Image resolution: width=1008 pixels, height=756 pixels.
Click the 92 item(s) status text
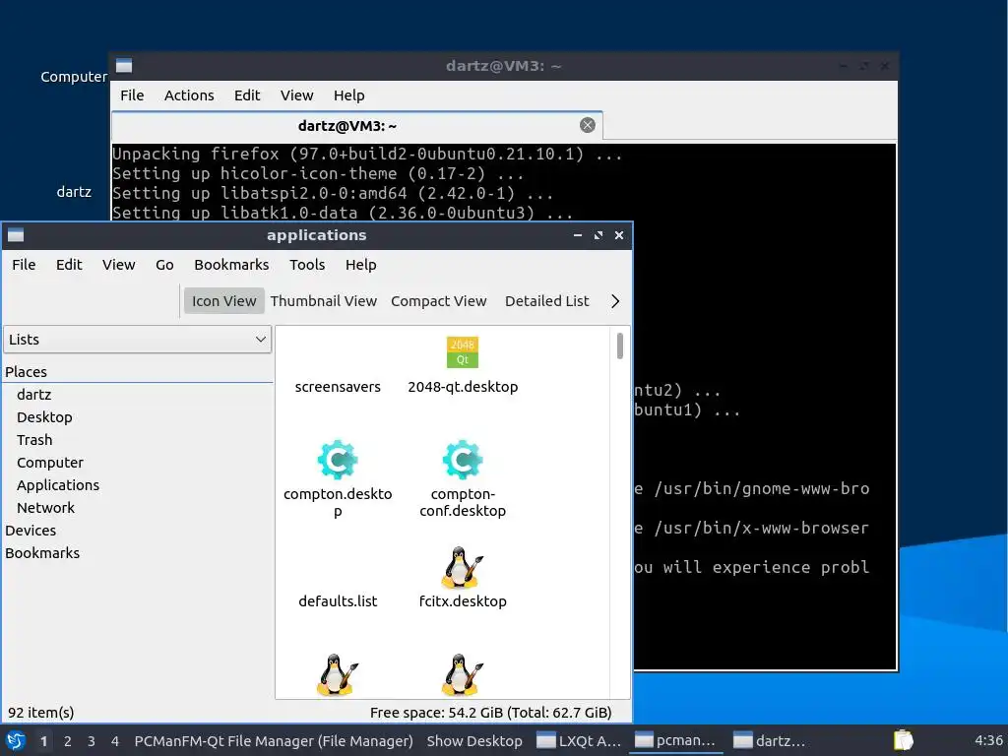(40, 713)
